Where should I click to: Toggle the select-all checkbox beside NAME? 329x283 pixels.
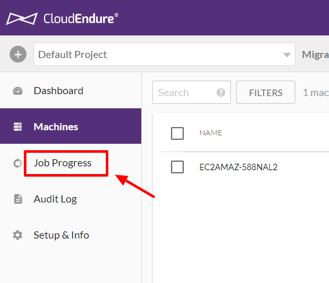pos(177,133)
